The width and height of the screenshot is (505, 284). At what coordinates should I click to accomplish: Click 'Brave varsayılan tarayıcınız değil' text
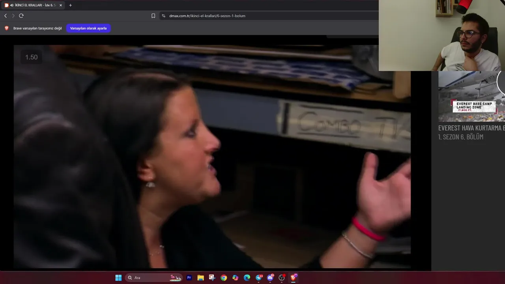pos(37,28)
